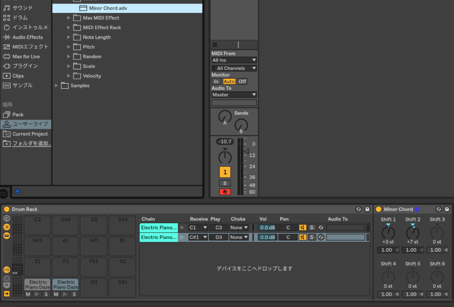Click the browser preview headphone icon
The width and height of the screenshot is (454, 307).
coord(17,192)
